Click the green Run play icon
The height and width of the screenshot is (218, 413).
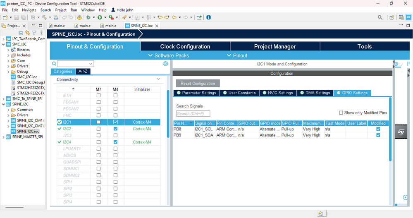(x=100, y=17)
